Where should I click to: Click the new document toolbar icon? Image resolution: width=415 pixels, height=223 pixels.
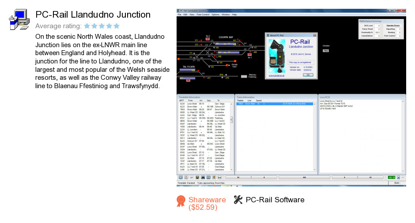click(186, 178)
